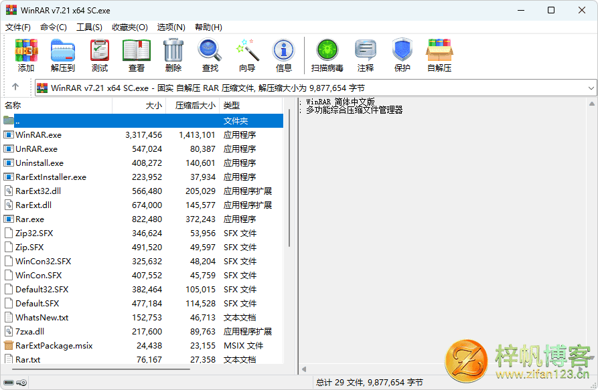Select the Default32.SFX row
Image resolution: width=598 pixels, height=390 pixels.
click(x=143, y=290)
